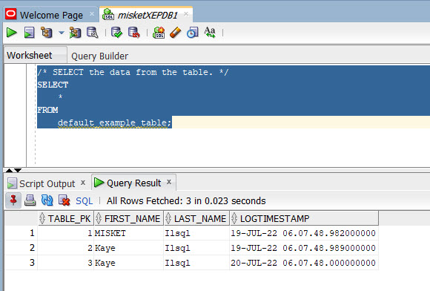The width and height of the screenshot is (430, 291).
Task: Click the sort arrows icon in LOGTIMESTAMP header
Action: [234, 218]
